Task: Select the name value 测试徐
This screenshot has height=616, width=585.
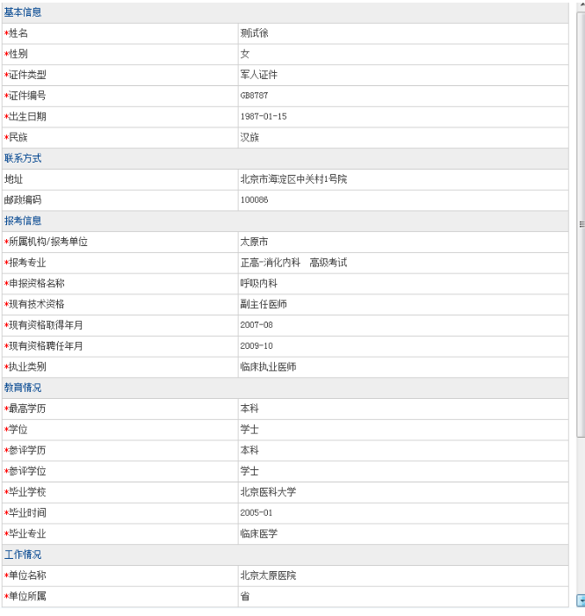Action: coord(255,33)
